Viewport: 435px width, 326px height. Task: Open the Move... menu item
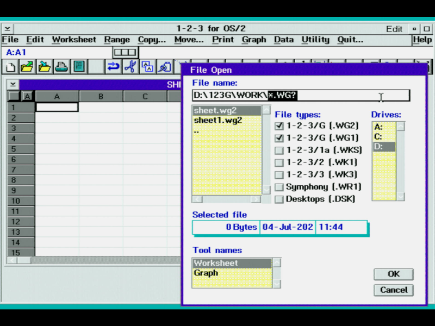pos(189,40)
